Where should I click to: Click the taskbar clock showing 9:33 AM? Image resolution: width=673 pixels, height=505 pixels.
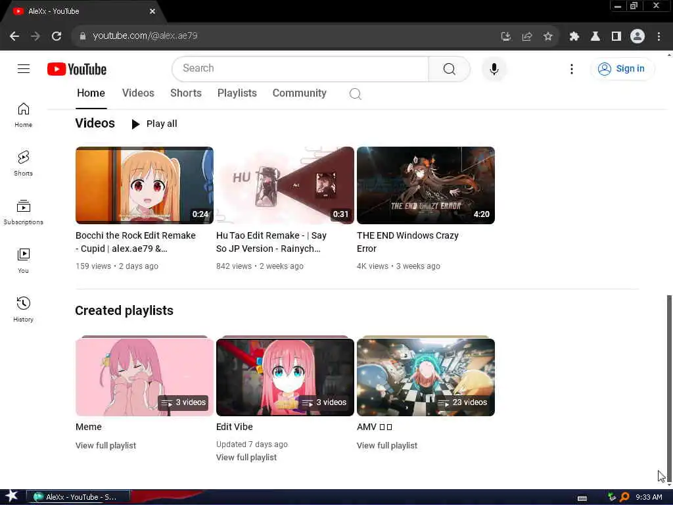click(649, 497)
